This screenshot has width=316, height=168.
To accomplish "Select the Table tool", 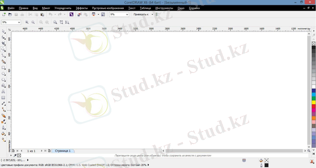I will (3, 97).
